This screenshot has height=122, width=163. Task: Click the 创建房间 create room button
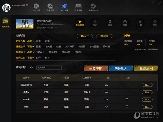pyautogui.click(x=146, y=68)
